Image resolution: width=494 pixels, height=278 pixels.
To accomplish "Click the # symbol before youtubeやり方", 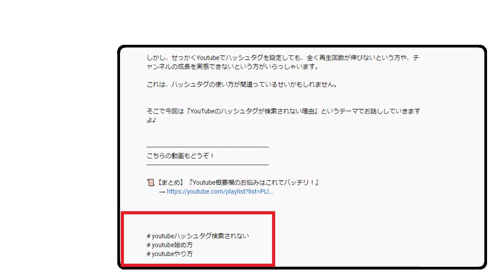I will coord(149,254).
